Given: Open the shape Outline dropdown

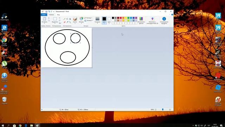Looking at the screenshot, I should (88, 18).
